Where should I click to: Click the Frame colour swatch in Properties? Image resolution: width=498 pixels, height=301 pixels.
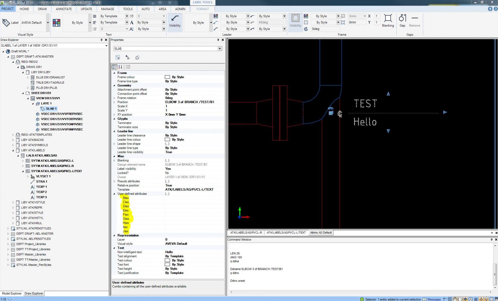click(167, 77)
